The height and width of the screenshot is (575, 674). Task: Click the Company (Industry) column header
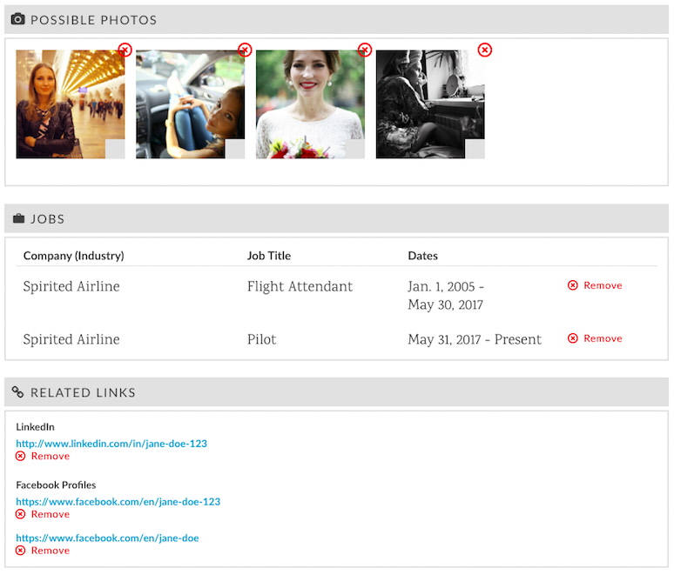point(73,256)
